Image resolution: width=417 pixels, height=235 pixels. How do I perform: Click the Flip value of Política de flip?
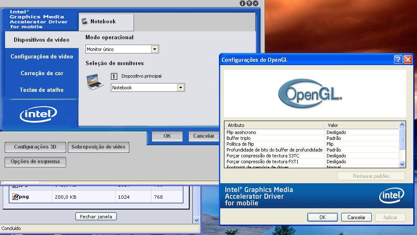tap(330, 144)
